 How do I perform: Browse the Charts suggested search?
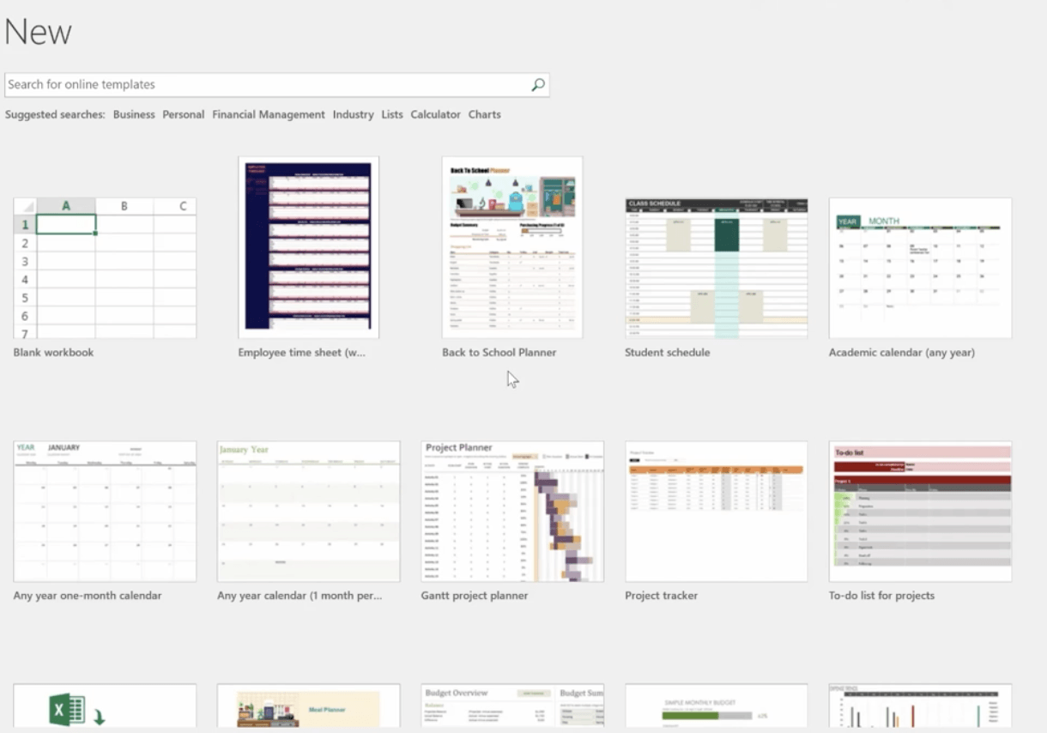(485, 114)
